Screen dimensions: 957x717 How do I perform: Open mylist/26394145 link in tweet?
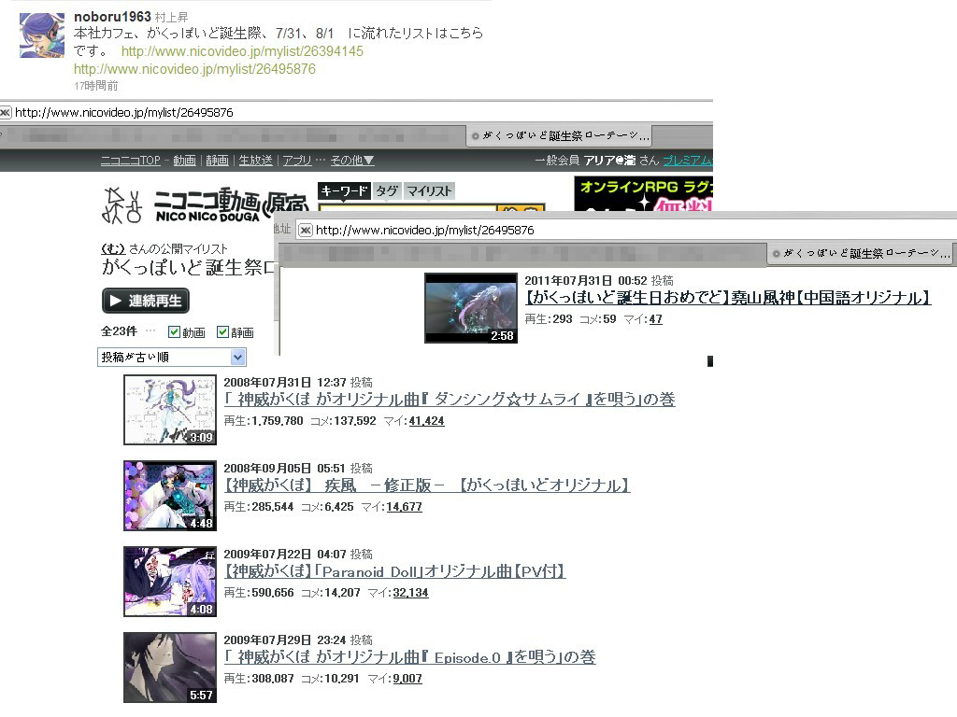(242, 51)
